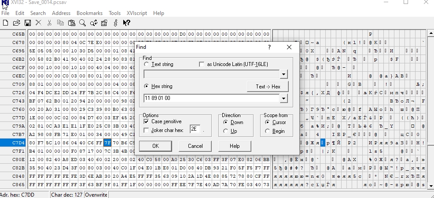
Task: Click the text string input field
Action: [x=212, y=74]
